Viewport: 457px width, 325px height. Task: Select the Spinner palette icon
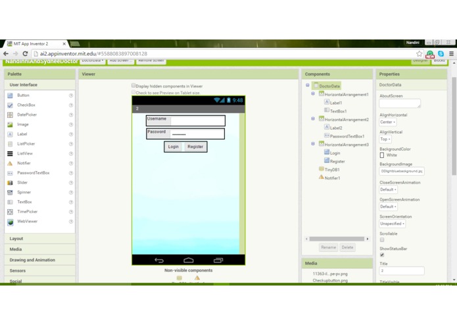[11, 192]
